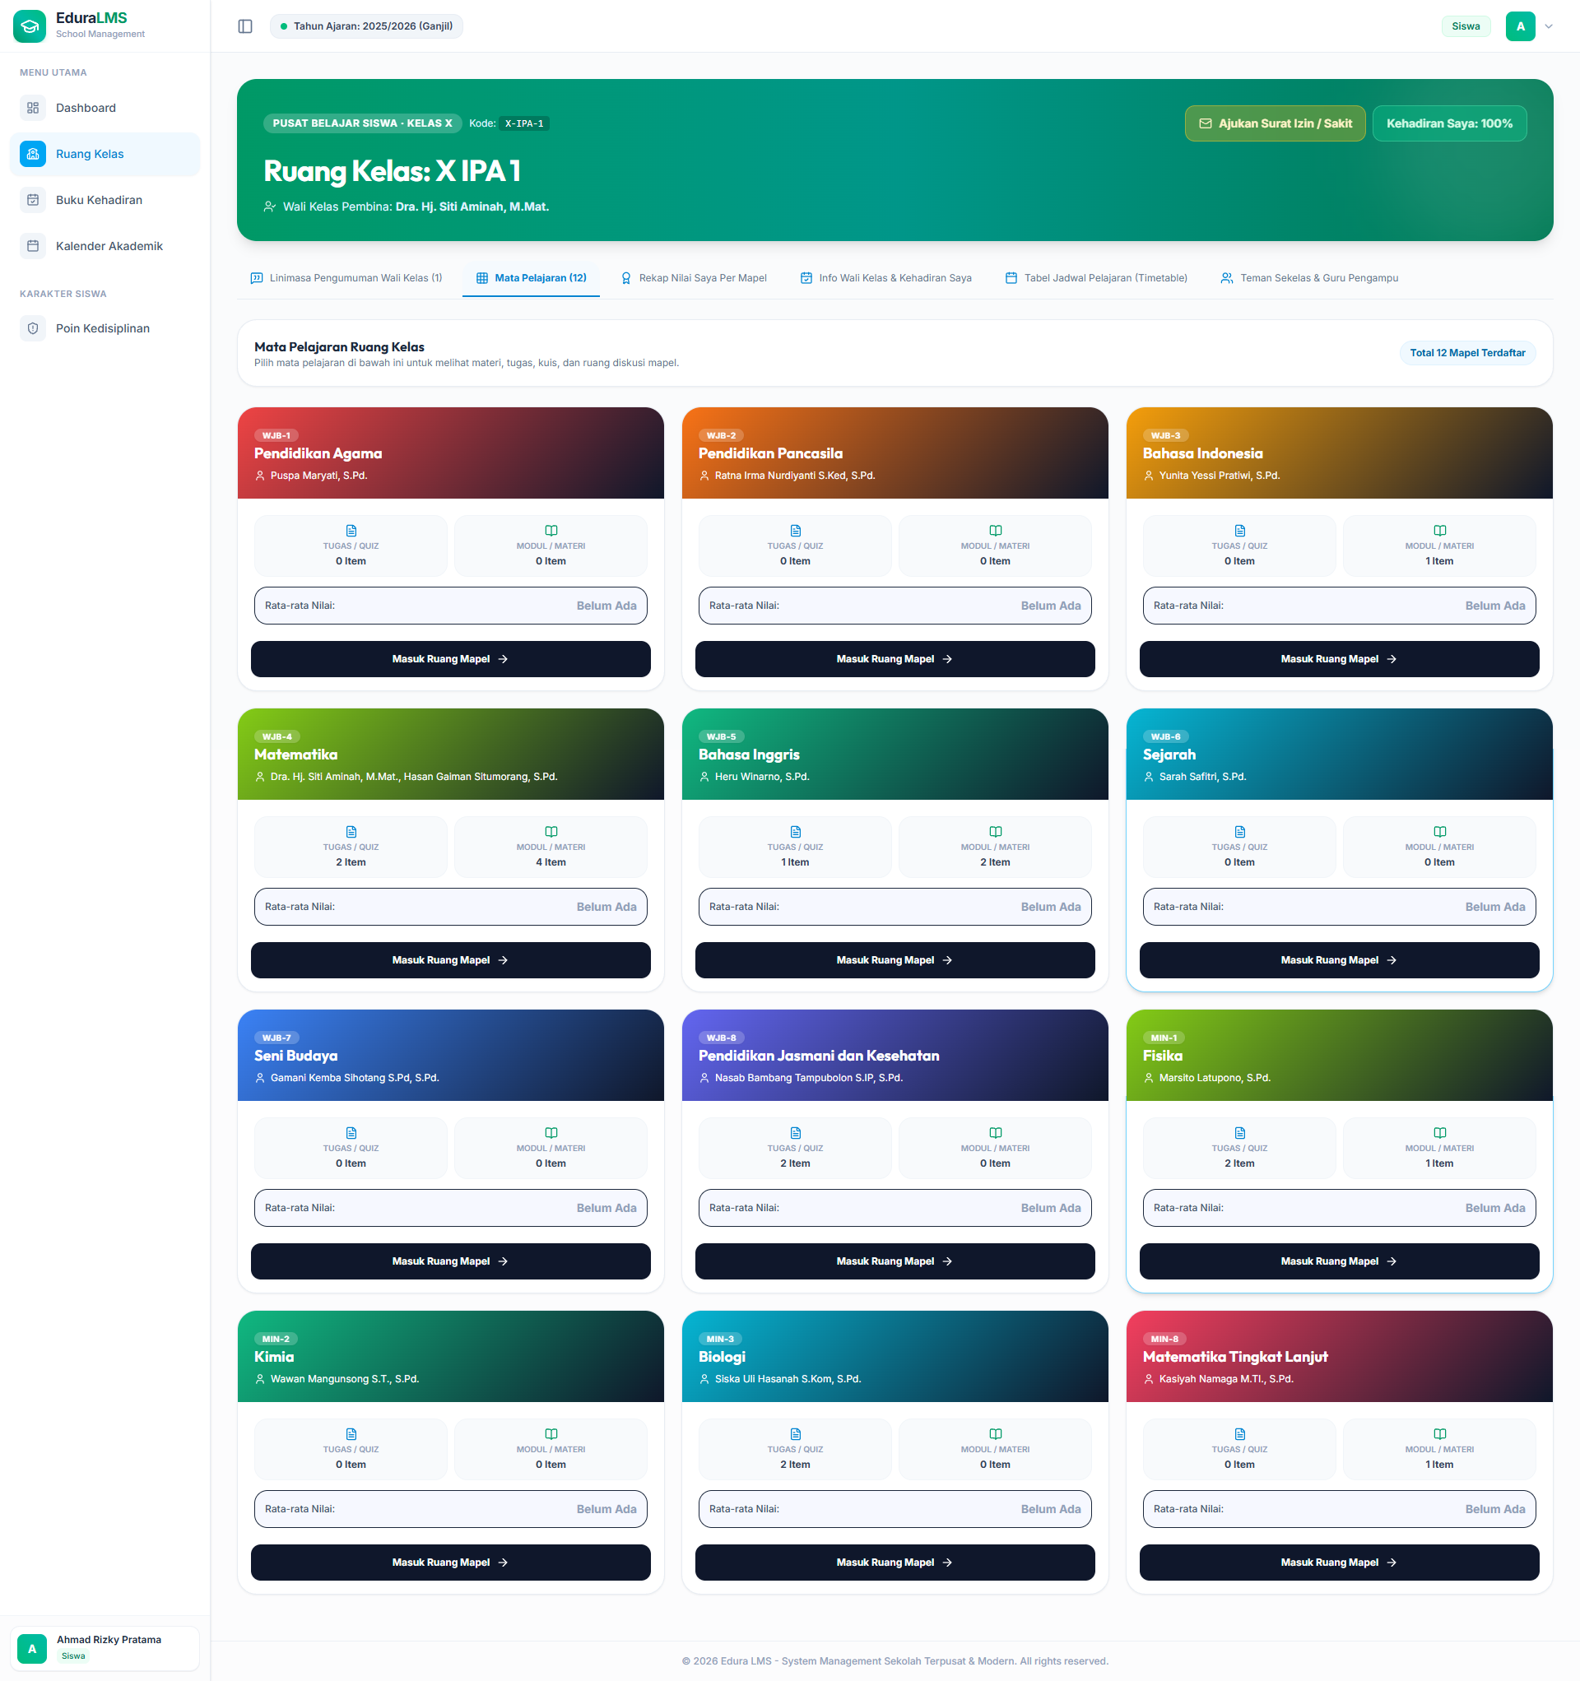Switch to Tabel Jadwal Pelajaran tab
This screenshot has width=1580, height=1681.
point(1096,278)
